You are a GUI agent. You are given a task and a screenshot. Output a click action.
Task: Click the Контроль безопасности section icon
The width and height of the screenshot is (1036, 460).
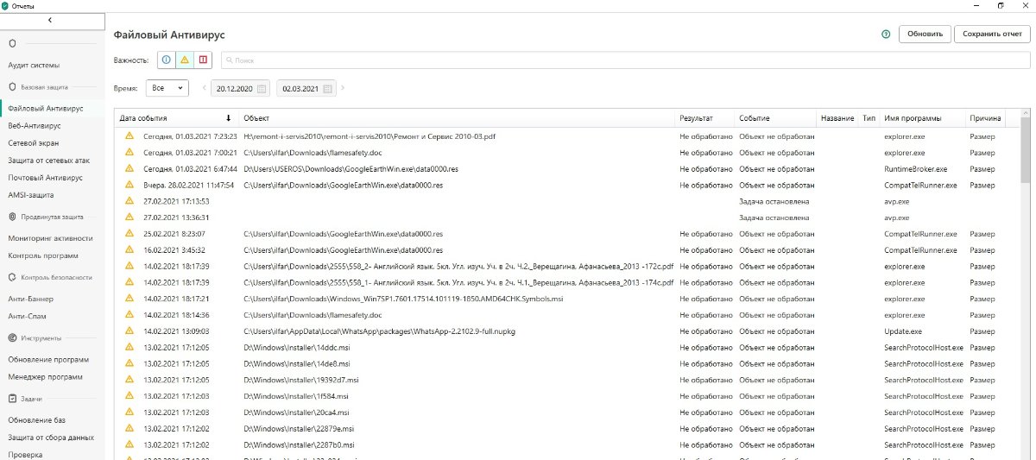(12, 277)
